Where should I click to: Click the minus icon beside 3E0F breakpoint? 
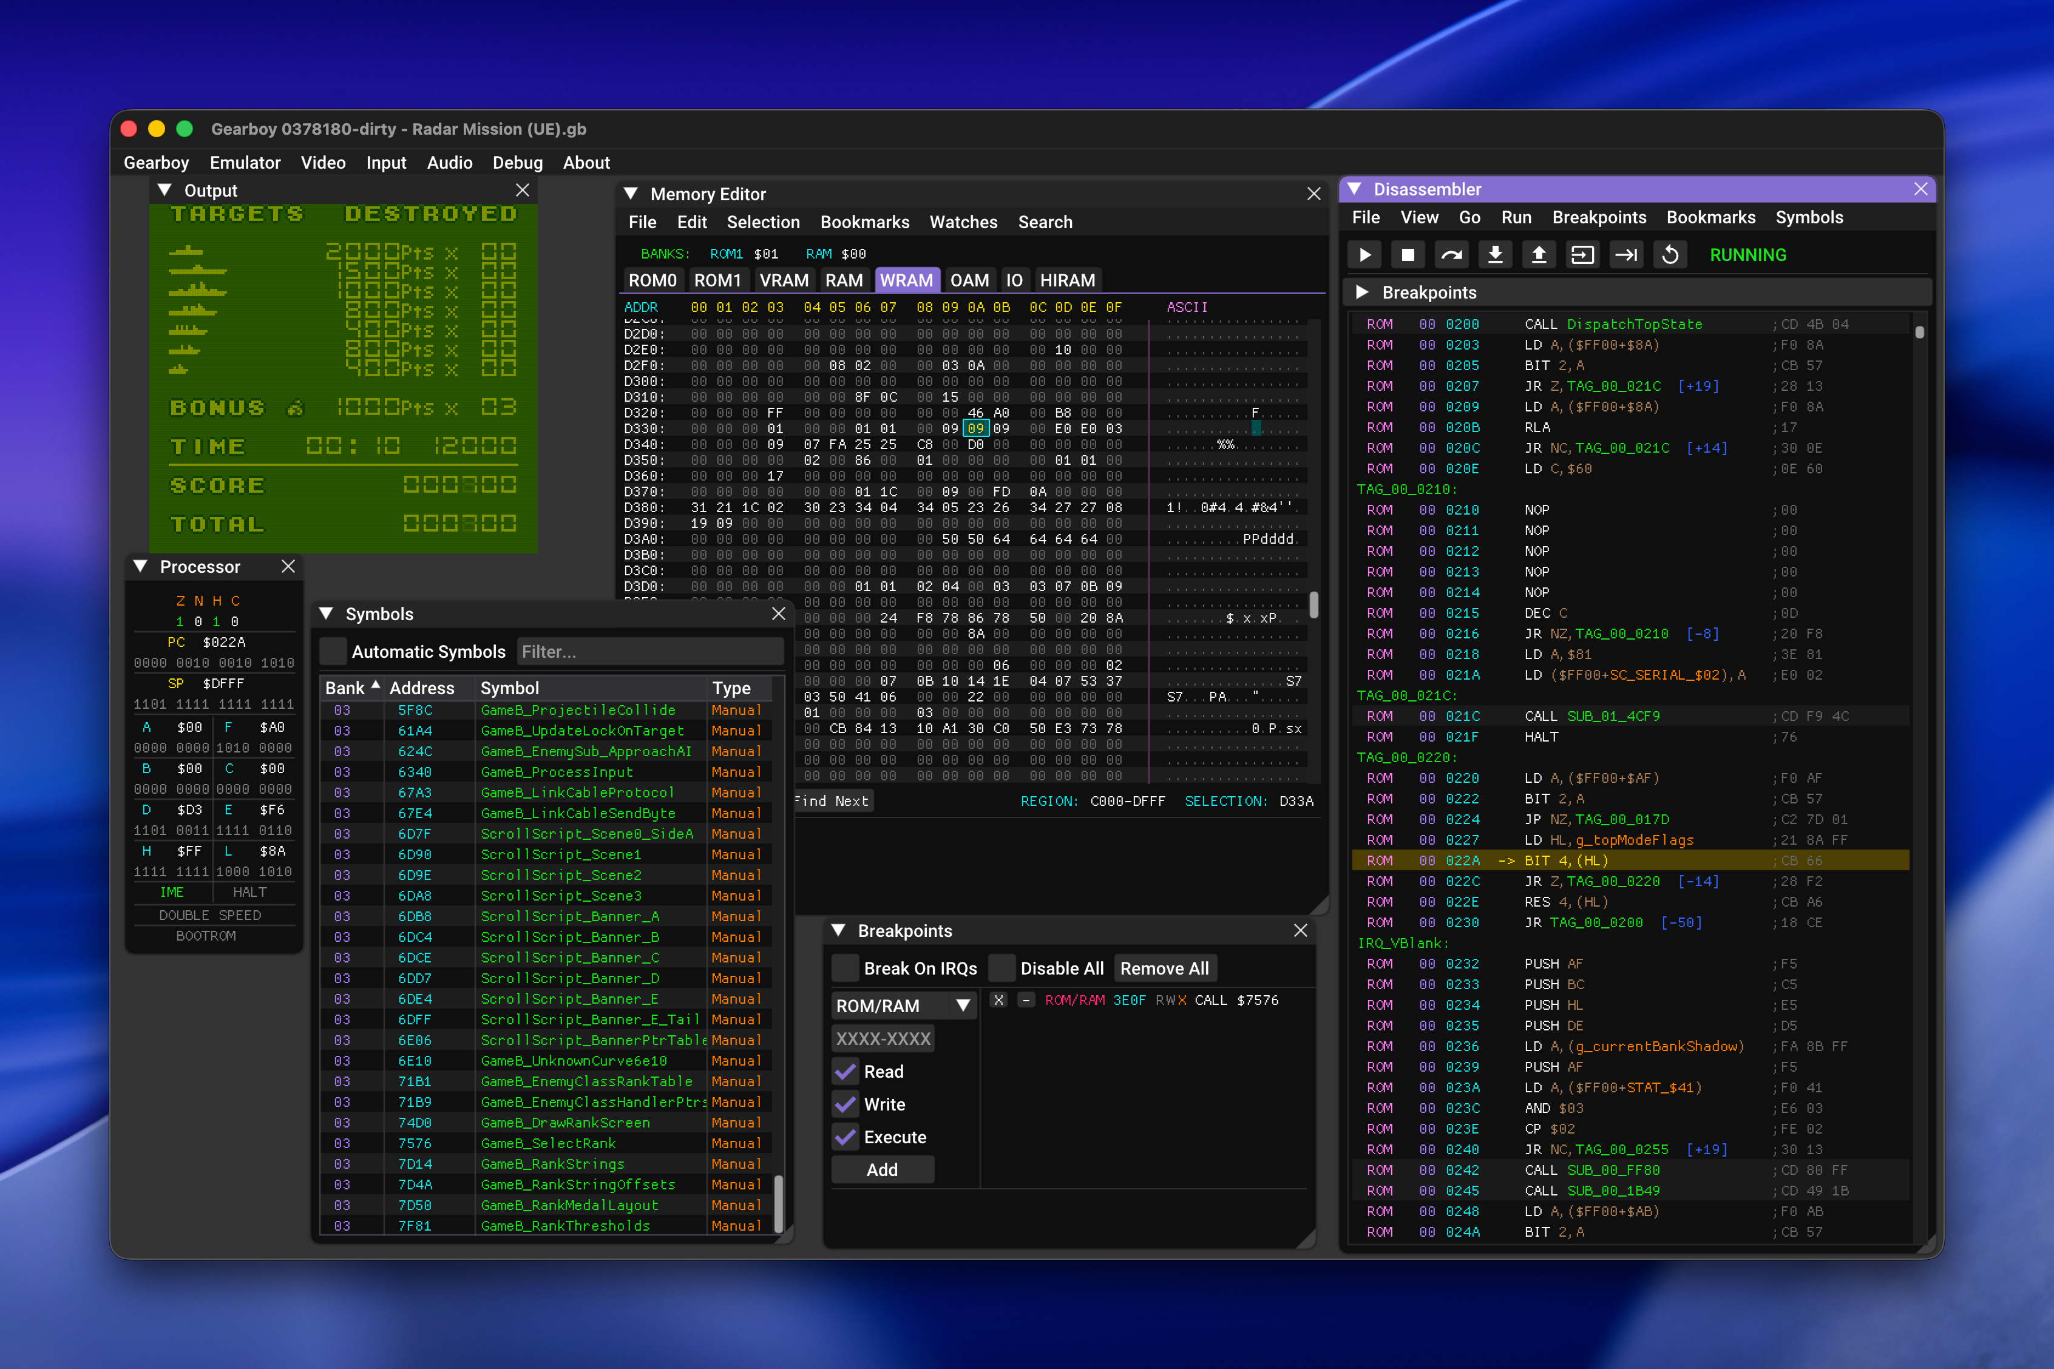tap(1027, 999)
